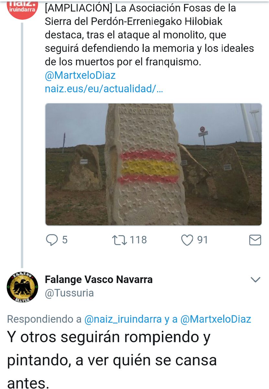269x389 pixels.
Task: Click the 118 retweet count
Action: pos(138,240)
